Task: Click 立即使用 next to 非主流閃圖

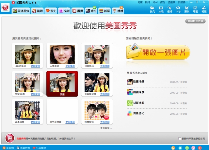Action: [x=70, y=122]
